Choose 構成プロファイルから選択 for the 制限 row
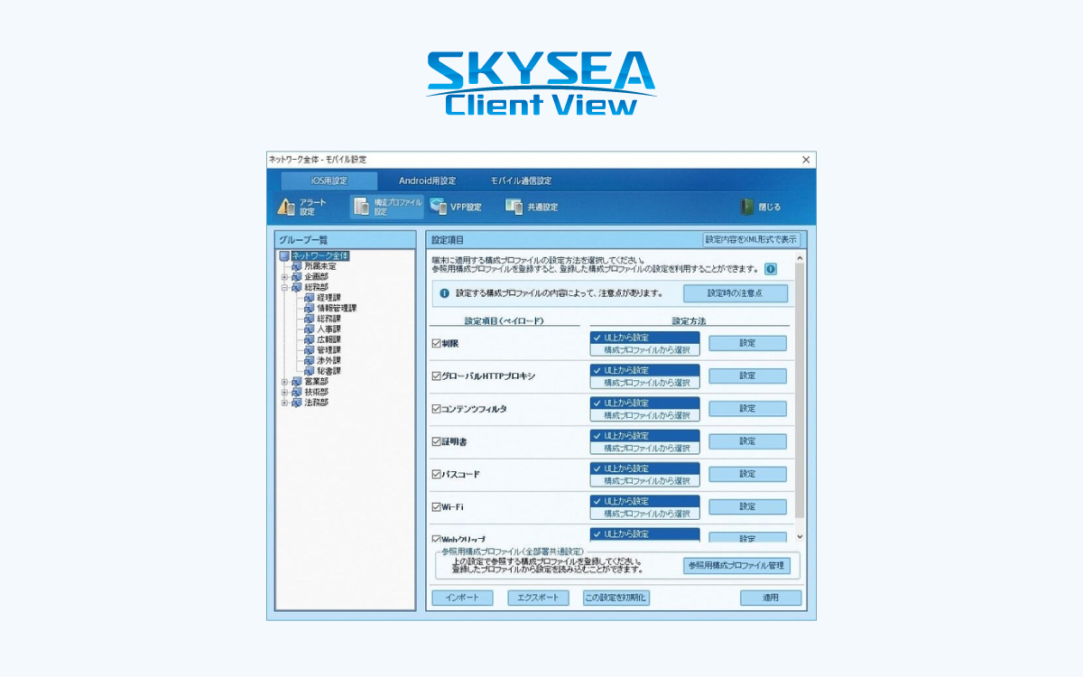 645,349
